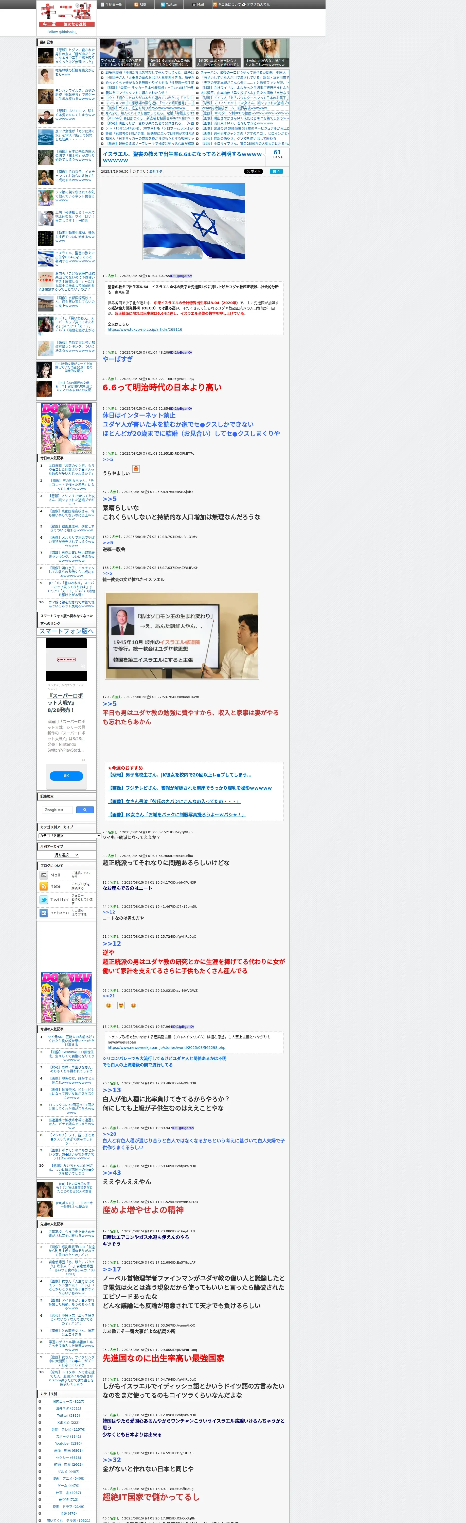Click the blue magnifier search button
This screenshot has height=1523, width=466.
[84, 810]
